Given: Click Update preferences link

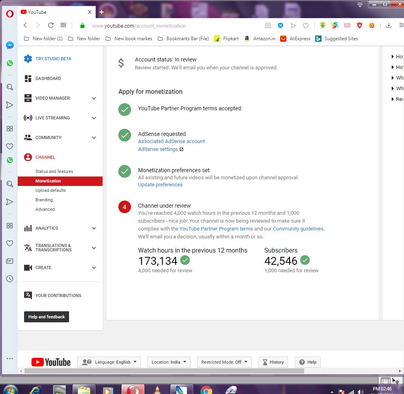Looking at the screenshot, I should (x=160, y=185).
